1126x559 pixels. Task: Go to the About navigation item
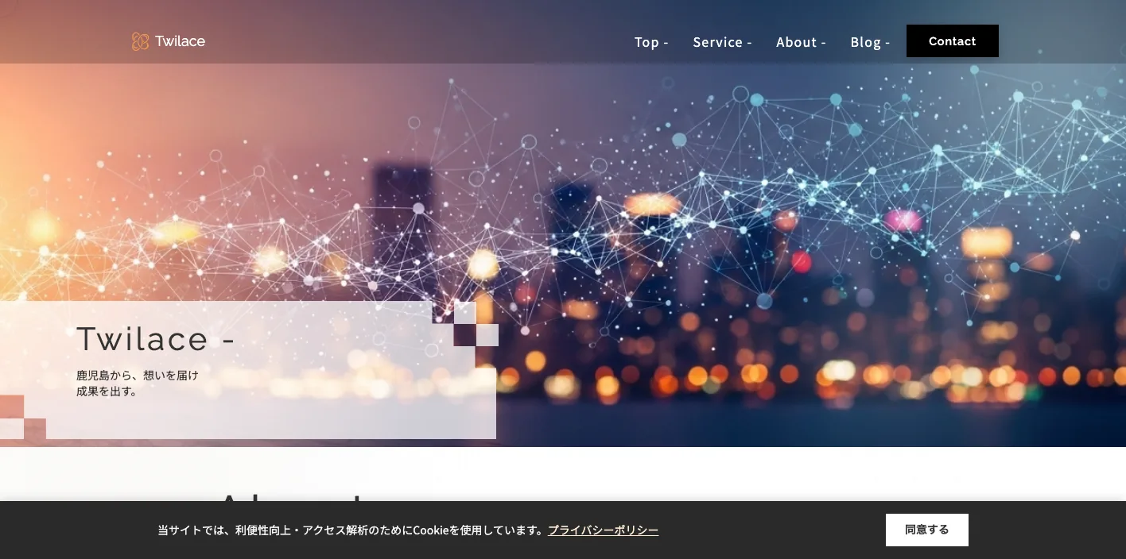[x=801, y=42]
